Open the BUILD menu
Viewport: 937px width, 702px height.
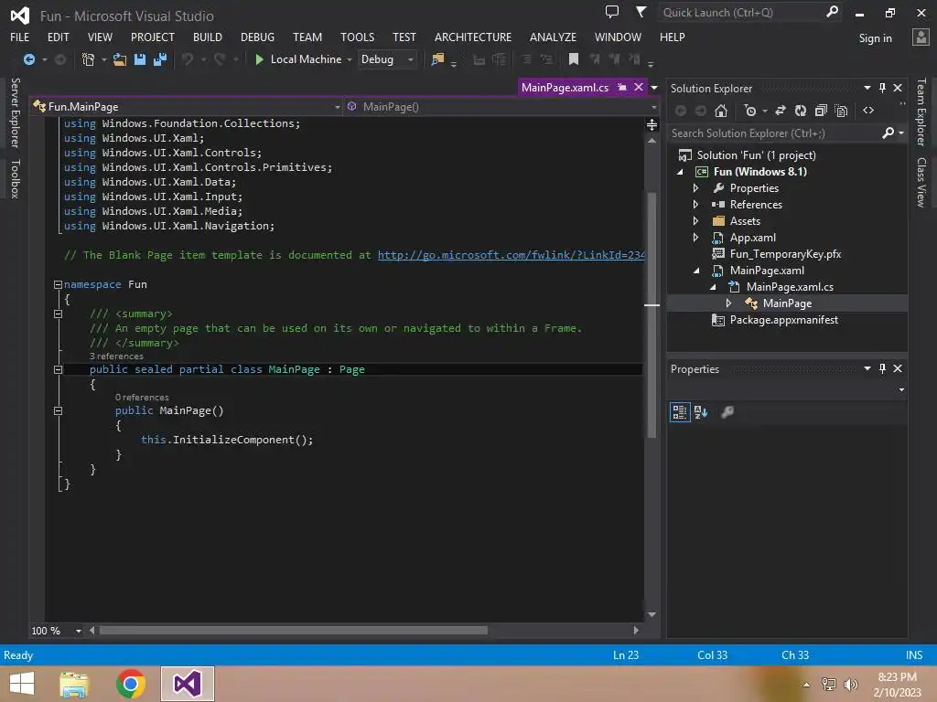(x=208, y=37)
